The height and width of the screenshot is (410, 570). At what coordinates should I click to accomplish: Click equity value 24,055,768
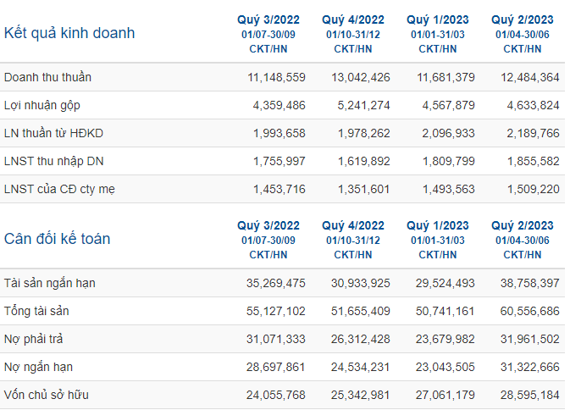pyautogui.click(x=275, y=395)
